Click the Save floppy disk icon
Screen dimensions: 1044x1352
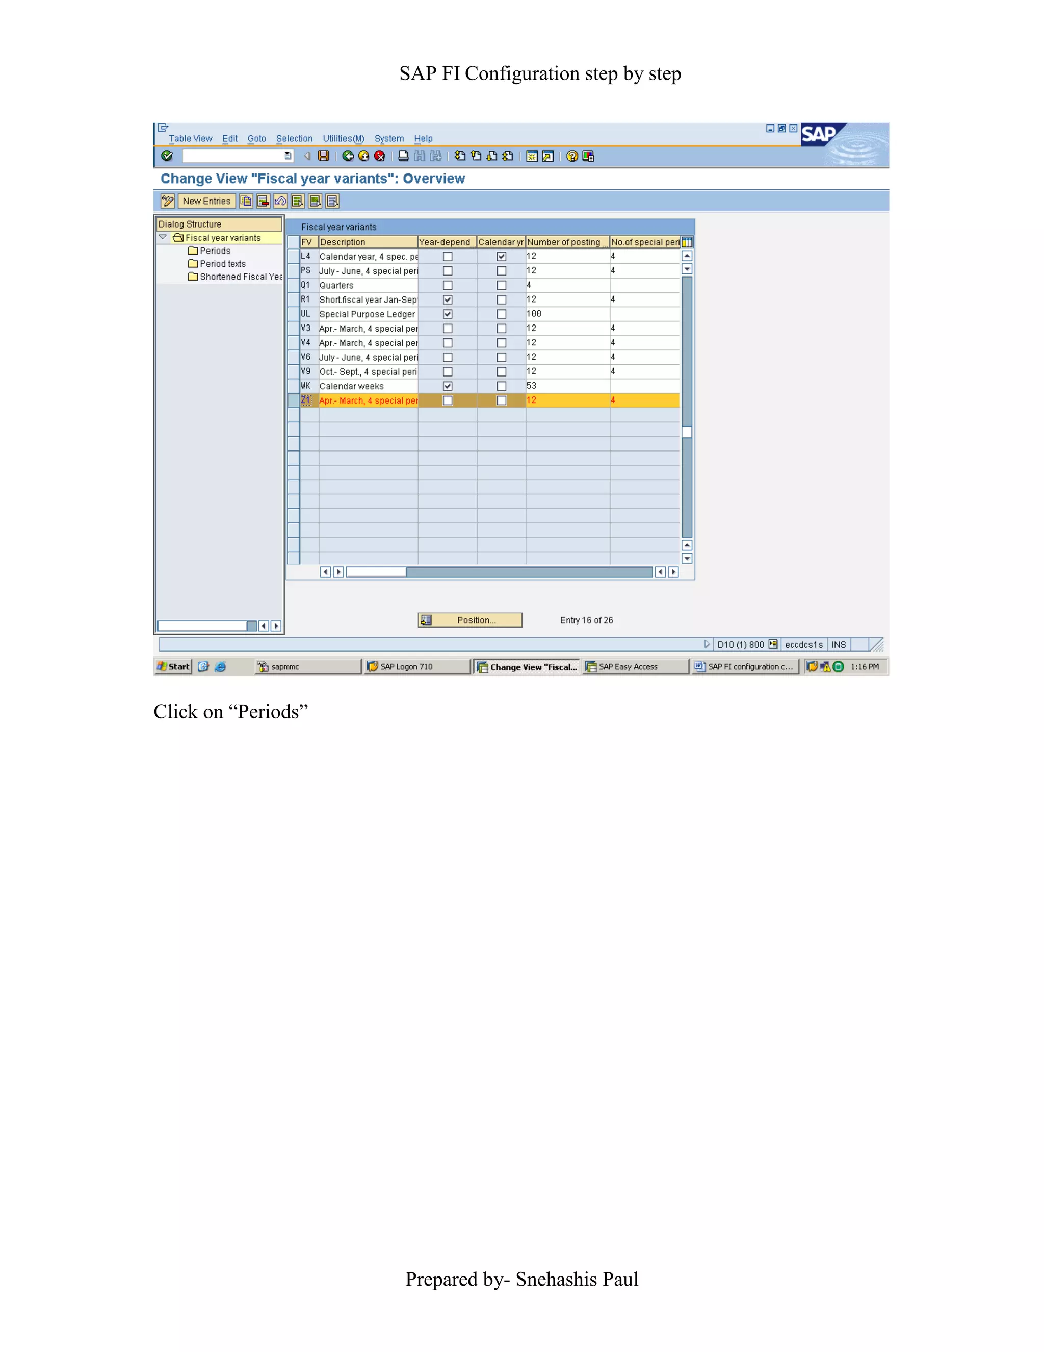[324, 156]
